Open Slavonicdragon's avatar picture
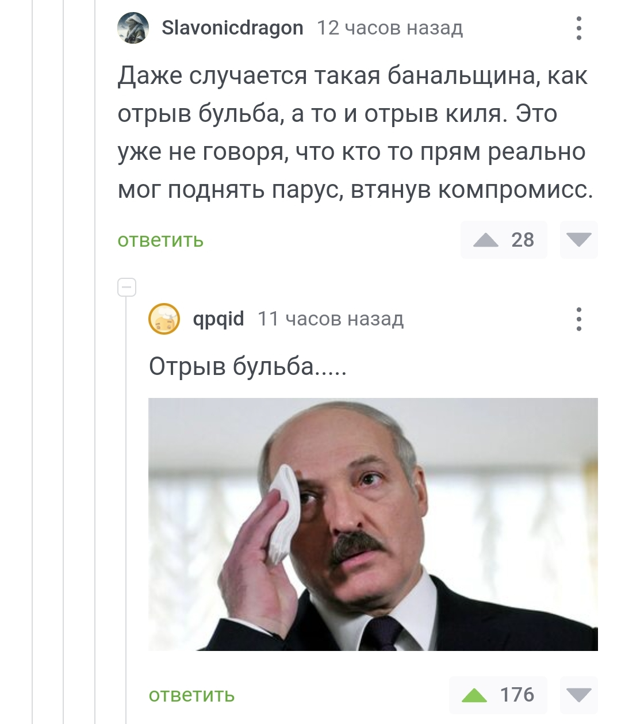This screenshot has height=724, width=621. (133, 28)
